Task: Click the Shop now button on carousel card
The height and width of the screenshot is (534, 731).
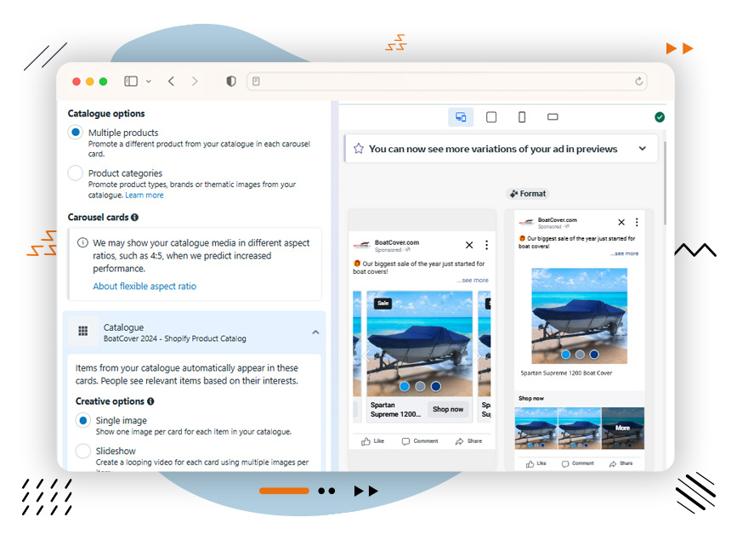Action: pyautogui.click(x=448, y=409)
